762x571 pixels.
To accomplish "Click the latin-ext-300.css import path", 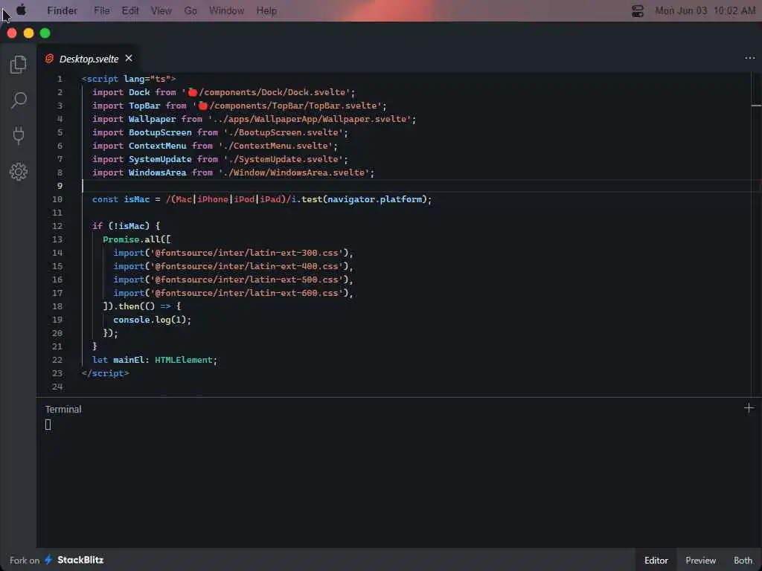I will click(x=249, y=253).
